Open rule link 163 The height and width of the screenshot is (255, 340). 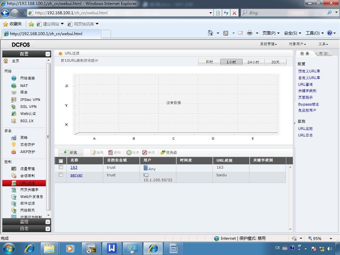[74, 167]
